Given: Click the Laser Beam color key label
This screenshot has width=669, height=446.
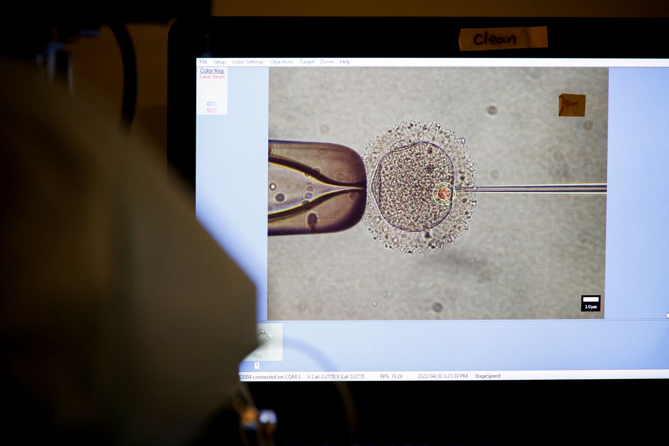Looking at the screenshot, I should pyautogui.click(x=212, y=77).
